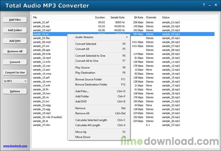The image size is (221, 151).
Task: Open the Options dialog button
Action: [15, 91]
